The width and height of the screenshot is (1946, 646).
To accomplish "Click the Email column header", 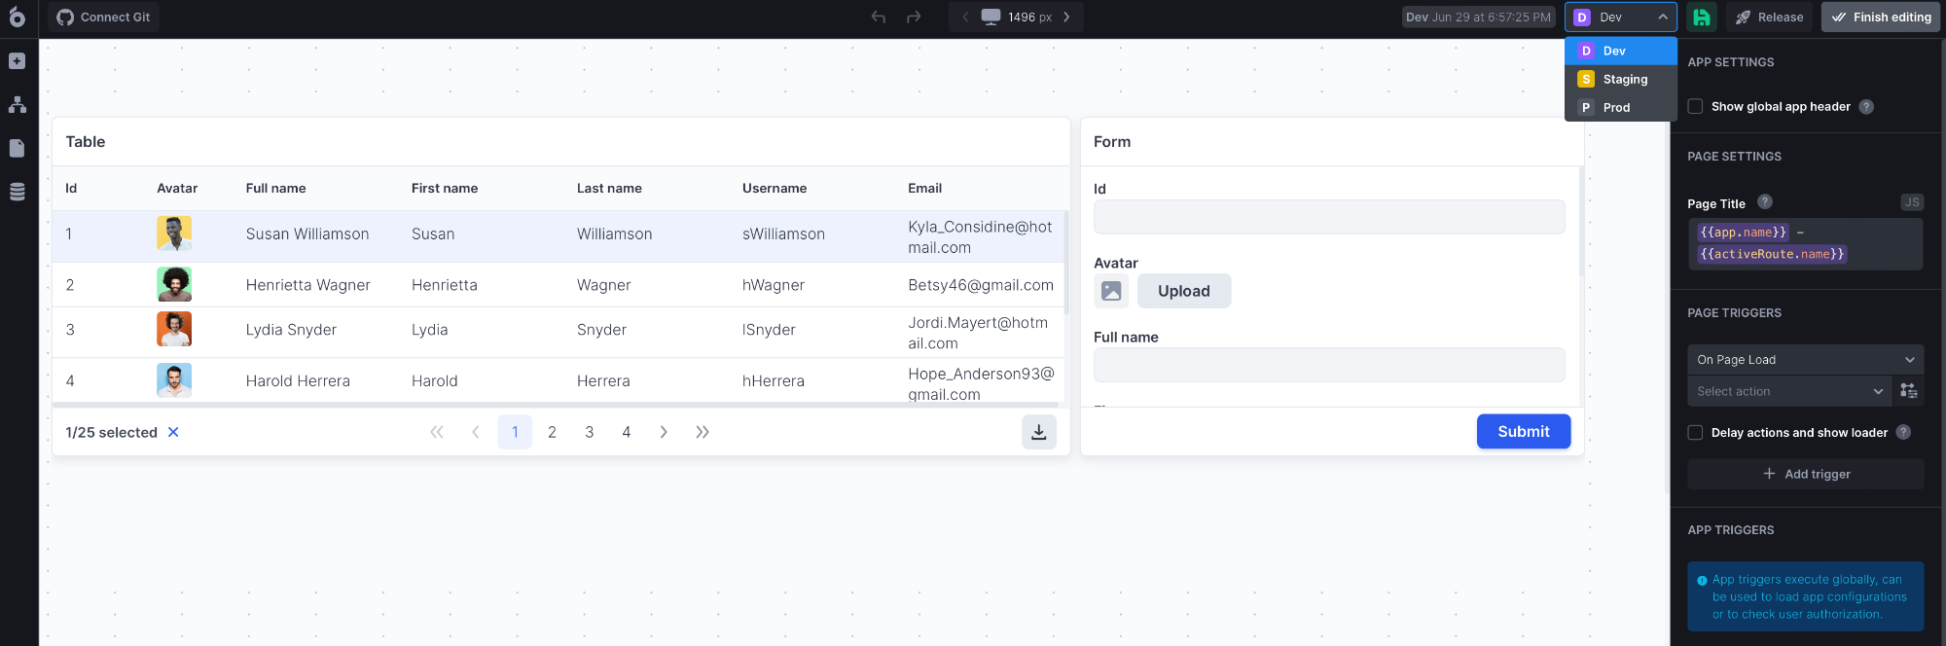I will click(x=924, y=189).
